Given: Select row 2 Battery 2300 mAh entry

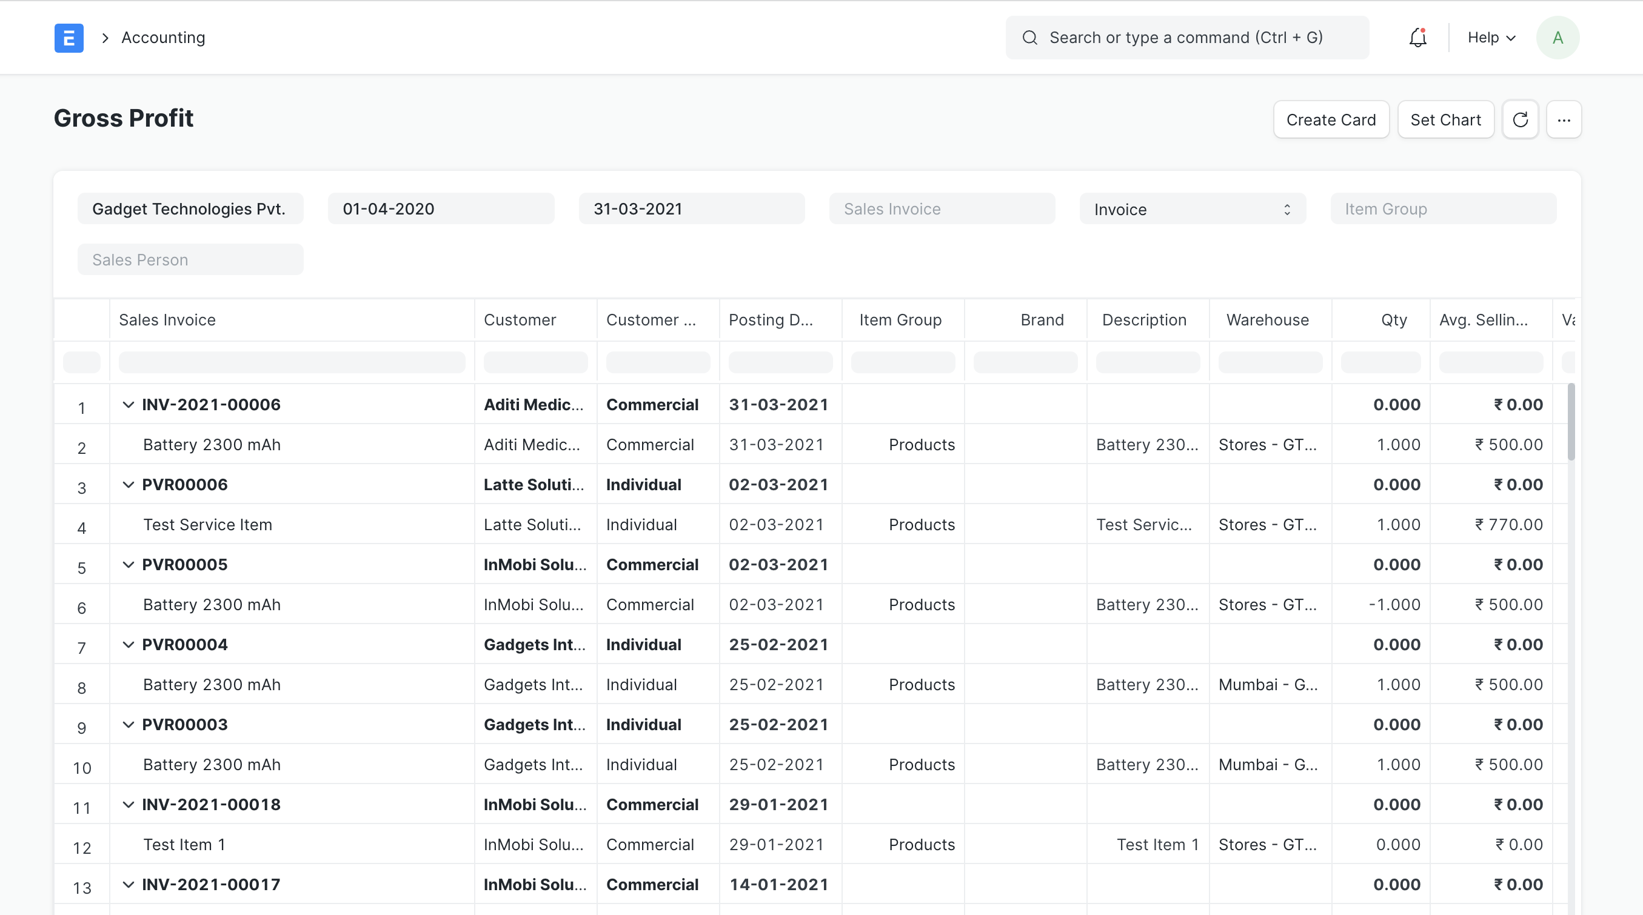Looking at the screenshot, I should pos(212,444).
